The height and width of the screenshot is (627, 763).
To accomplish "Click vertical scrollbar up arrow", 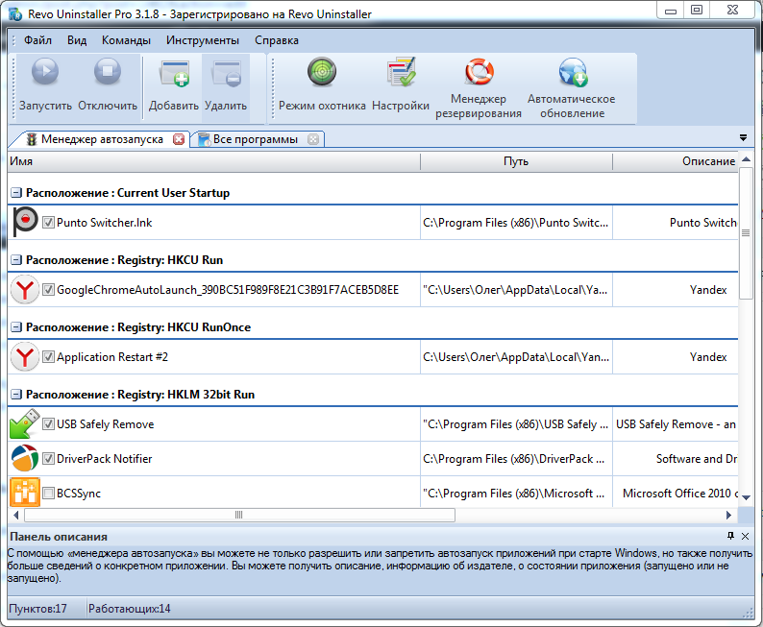I will coord(746,159).
